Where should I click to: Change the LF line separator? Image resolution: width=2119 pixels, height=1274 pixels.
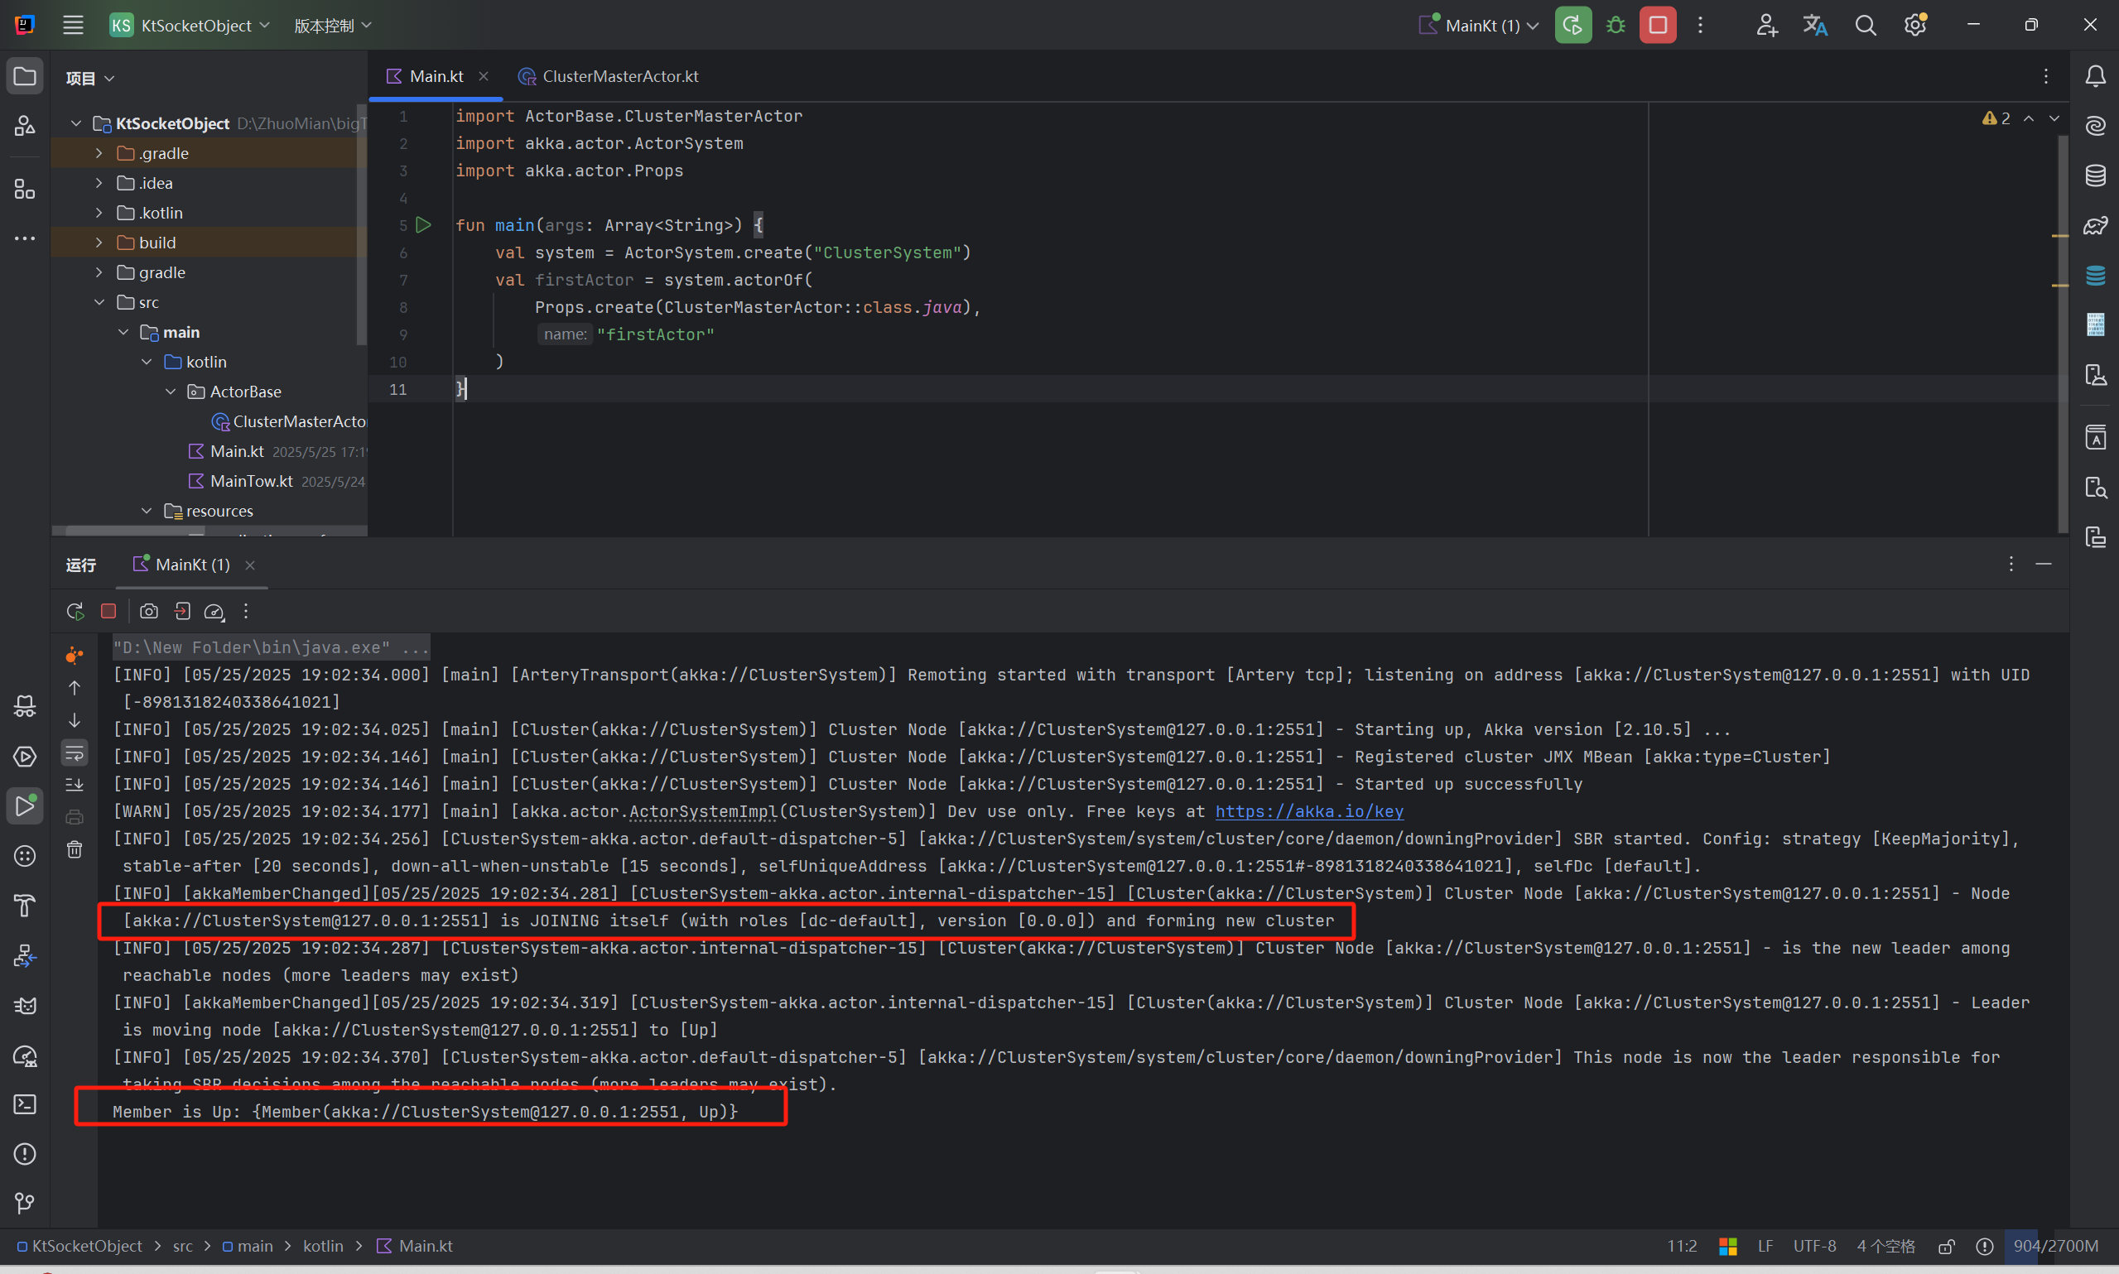(1765, 1246)
